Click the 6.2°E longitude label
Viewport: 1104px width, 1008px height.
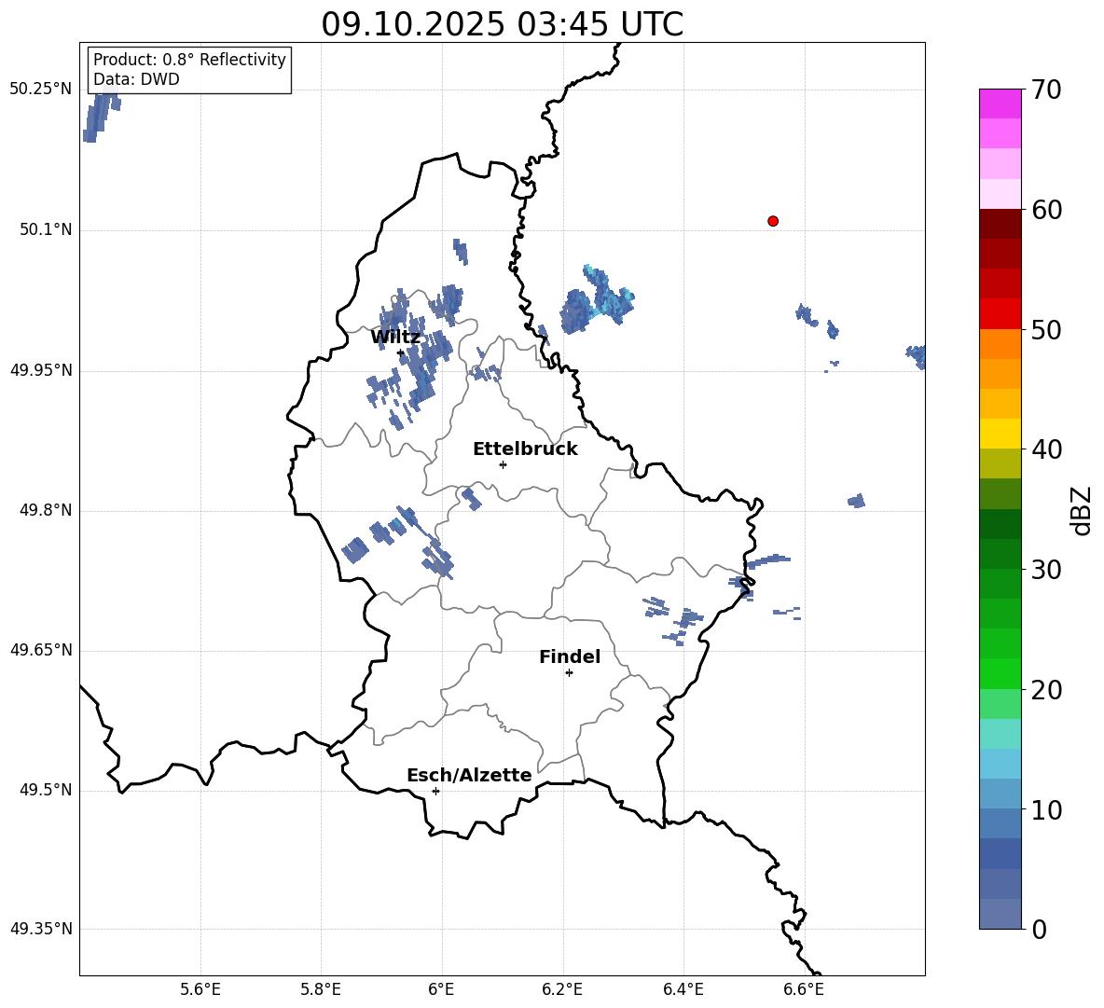pyautogui.click(x=562, y=989)
